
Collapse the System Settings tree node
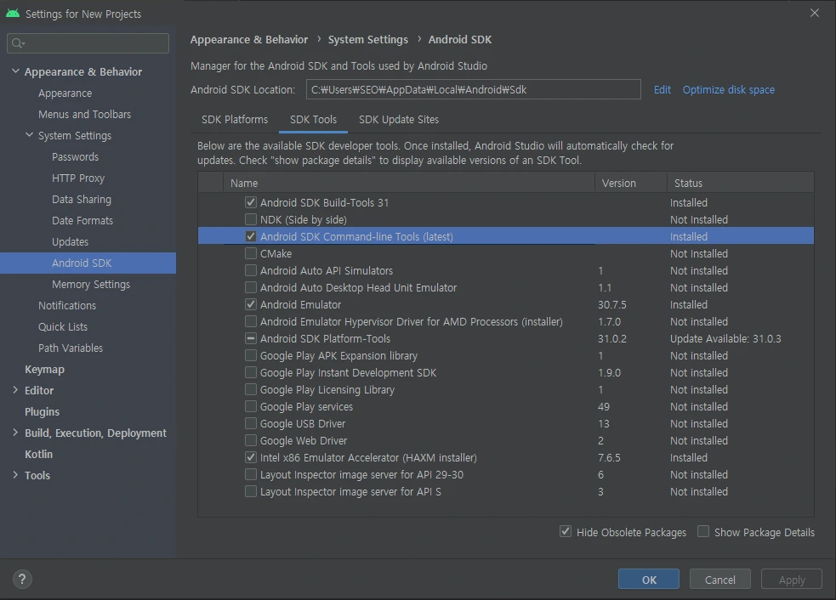(29, 135)
